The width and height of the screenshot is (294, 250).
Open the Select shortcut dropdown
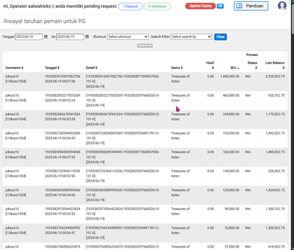[128, 37]
